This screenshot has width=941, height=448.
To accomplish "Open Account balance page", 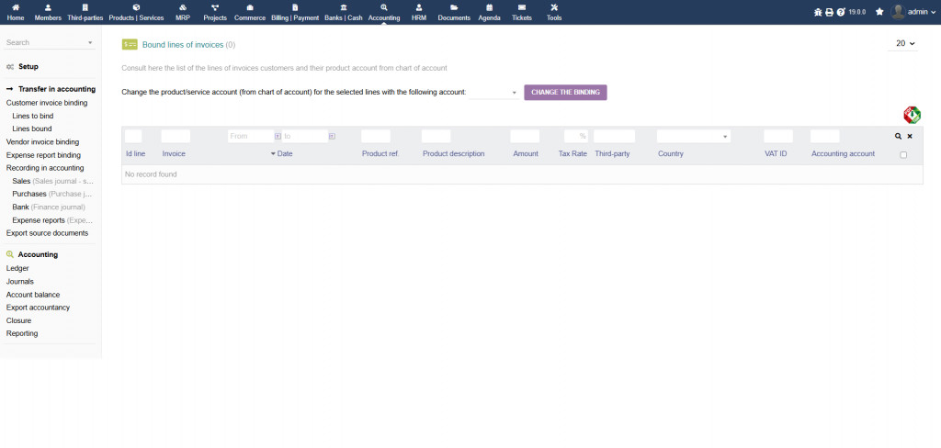I will click(x=33, y=295).
